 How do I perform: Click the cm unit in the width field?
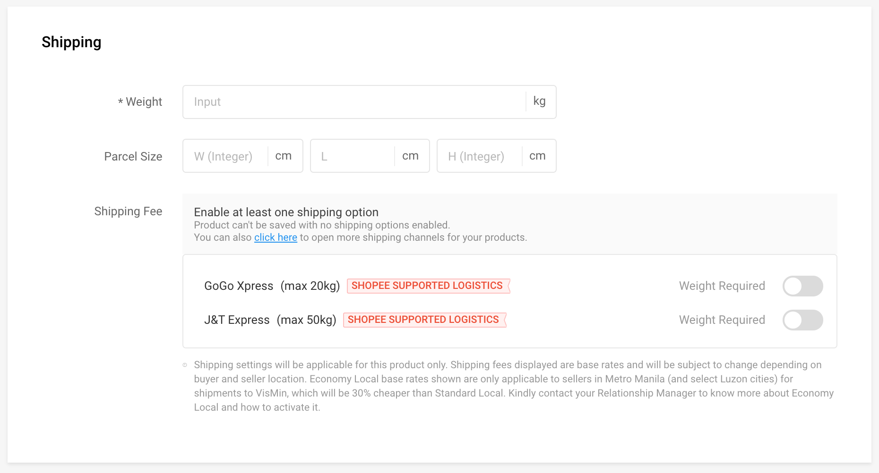point(284,156)
